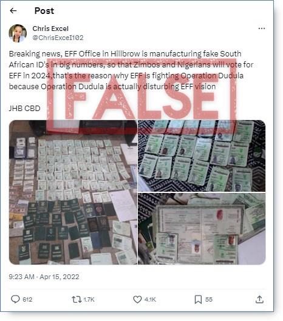
Task: Open the three-dot more options menu
Action: pos(262,29)
